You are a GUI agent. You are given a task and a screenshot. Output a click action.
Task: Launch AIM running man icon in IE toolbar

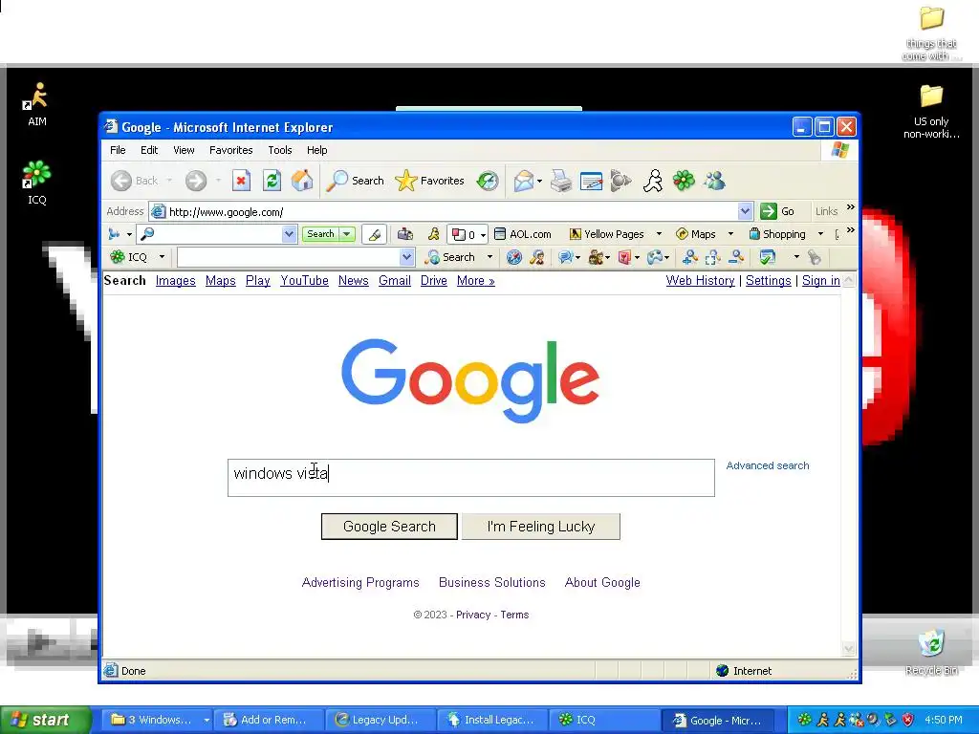[653, 181]
